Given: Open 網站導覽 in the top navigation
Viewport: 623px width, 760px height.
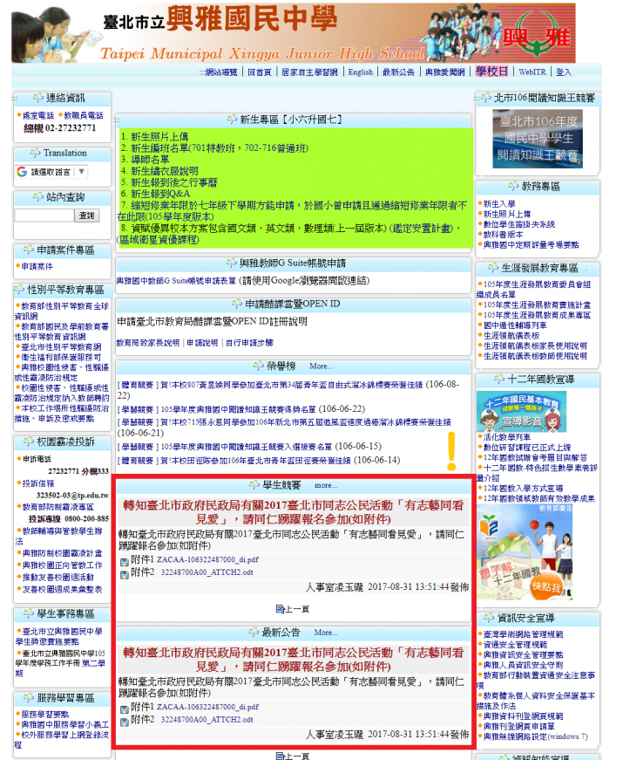Looking at the screenshot, I should pos(221,72).
